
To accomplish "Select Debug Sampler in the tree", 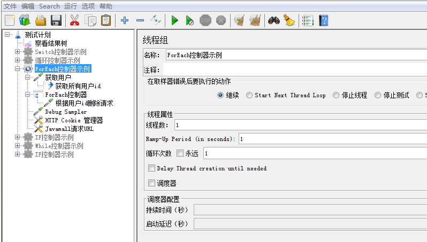I will pyautogui.click(x=66, y=112).
